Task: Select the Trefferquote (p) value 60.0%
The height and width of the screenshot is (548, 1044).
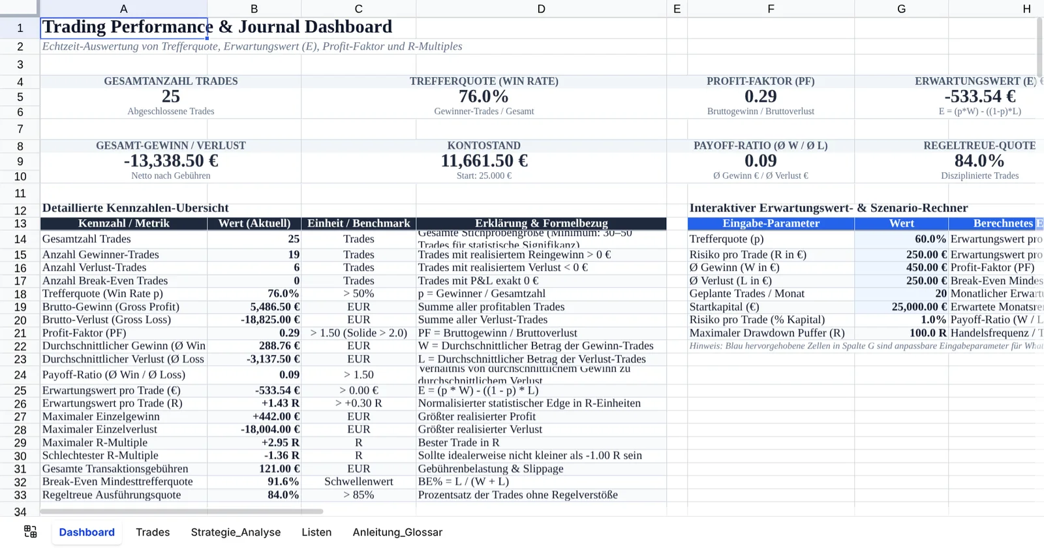Action: point(901,239)
